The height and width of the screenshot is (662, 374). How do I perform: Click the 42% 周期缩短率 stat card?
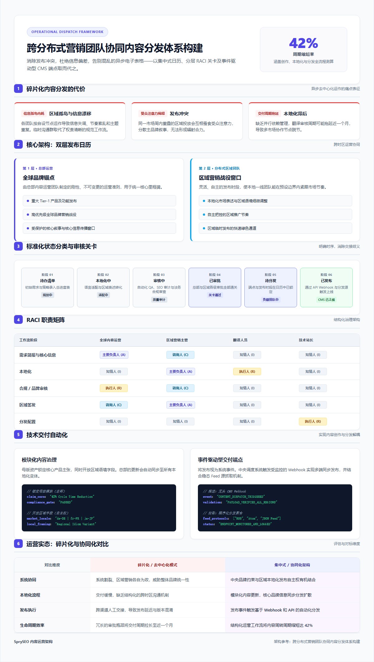(303, 50)
